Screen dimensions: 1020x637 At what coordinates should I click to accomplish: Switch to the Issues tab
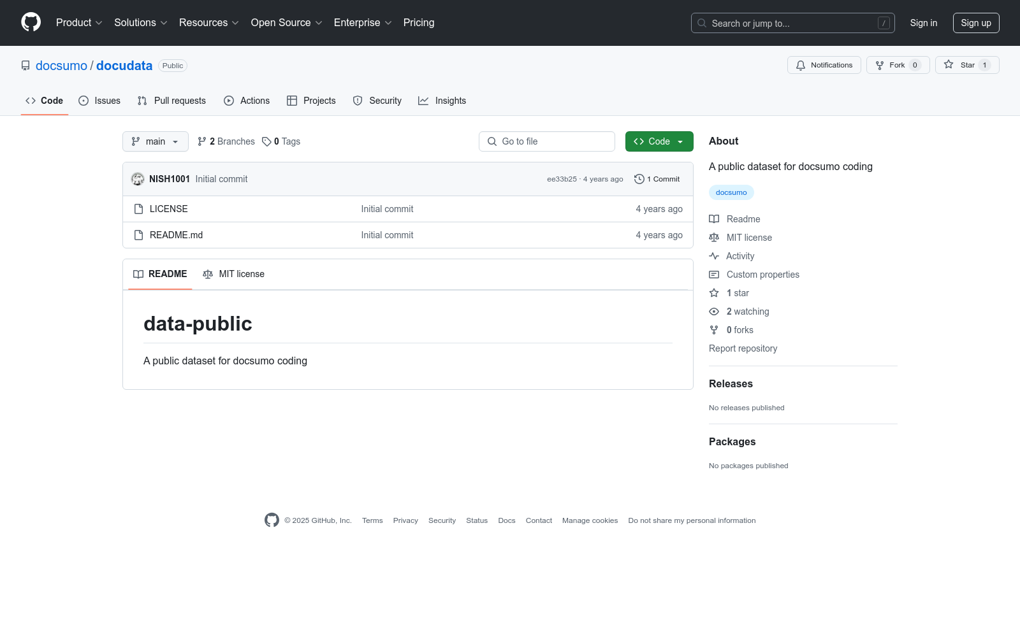click(x=99, y=101)
